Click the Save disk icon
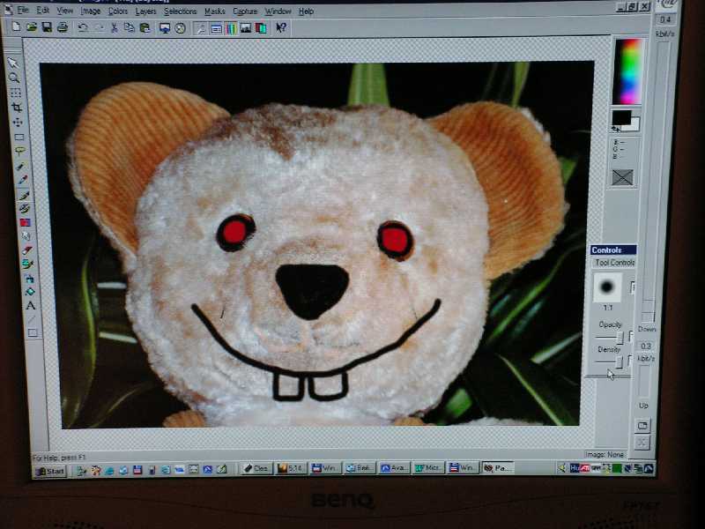This screenshot has width=705, height=529. coord(47,27)
